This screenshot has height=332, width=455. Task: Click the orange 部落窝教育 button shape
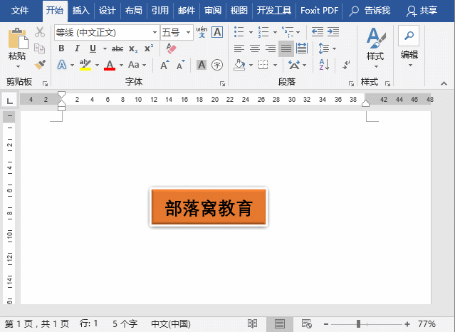point(208,208)
